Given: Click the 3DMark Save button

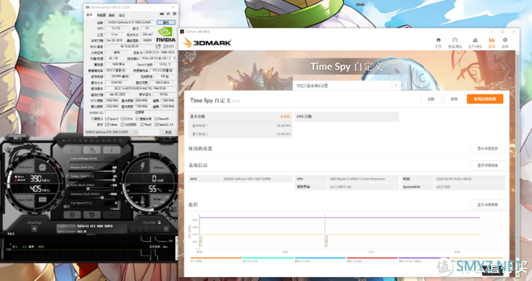Looking at the screenshot, I should [454, 99].
